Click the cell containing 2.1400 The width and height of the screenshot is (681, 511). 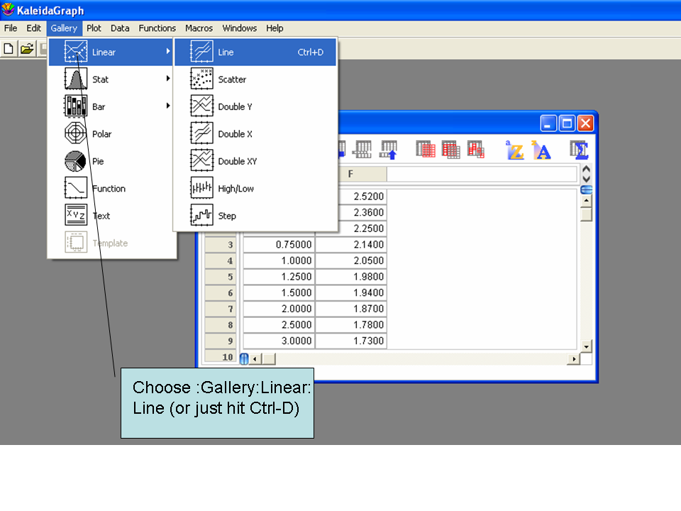click(x=351, y=245)
